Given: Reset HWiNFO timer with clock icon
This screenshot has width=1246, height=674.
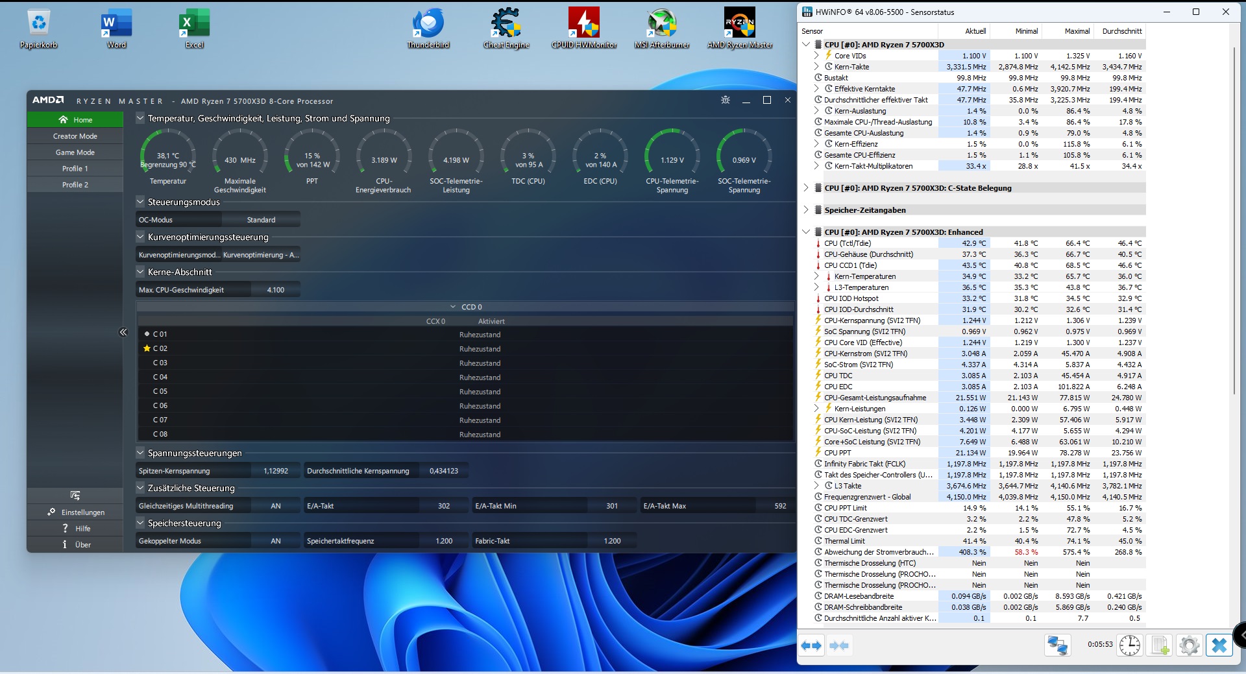Looking at the screenshot, I should 1130,645.
